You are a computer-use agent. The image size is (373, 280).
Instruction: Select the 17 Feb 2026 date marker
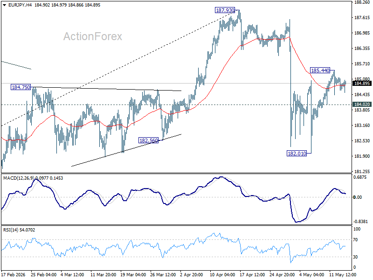13,275
